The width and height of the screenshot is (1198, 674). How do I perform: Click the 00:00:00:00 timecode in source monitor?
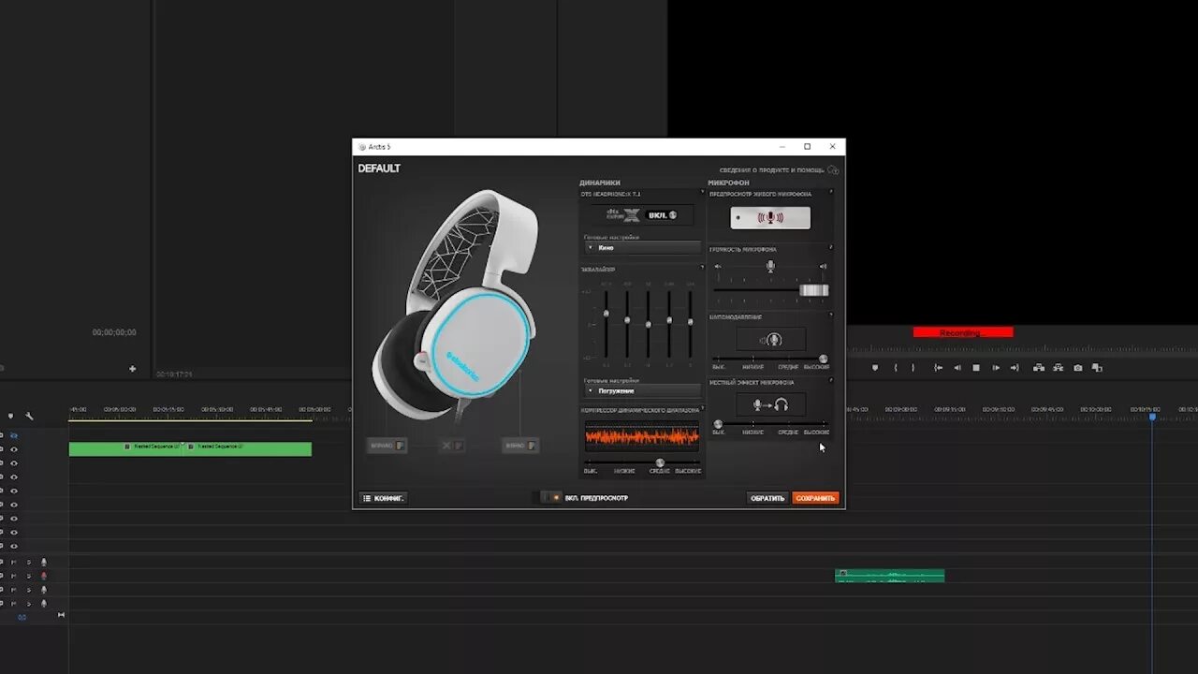(114, 332)
